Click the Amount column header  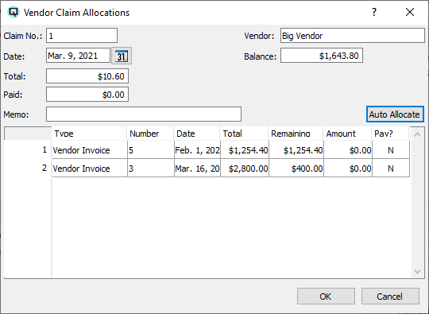click(347, 134)
